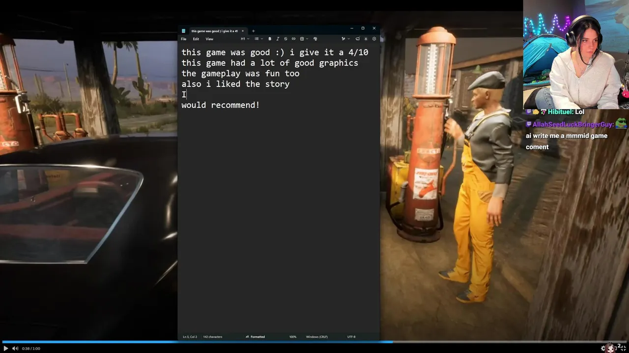The image size is (629, 353).
Task: Expand the table options arrow
Action: [307, 39]
